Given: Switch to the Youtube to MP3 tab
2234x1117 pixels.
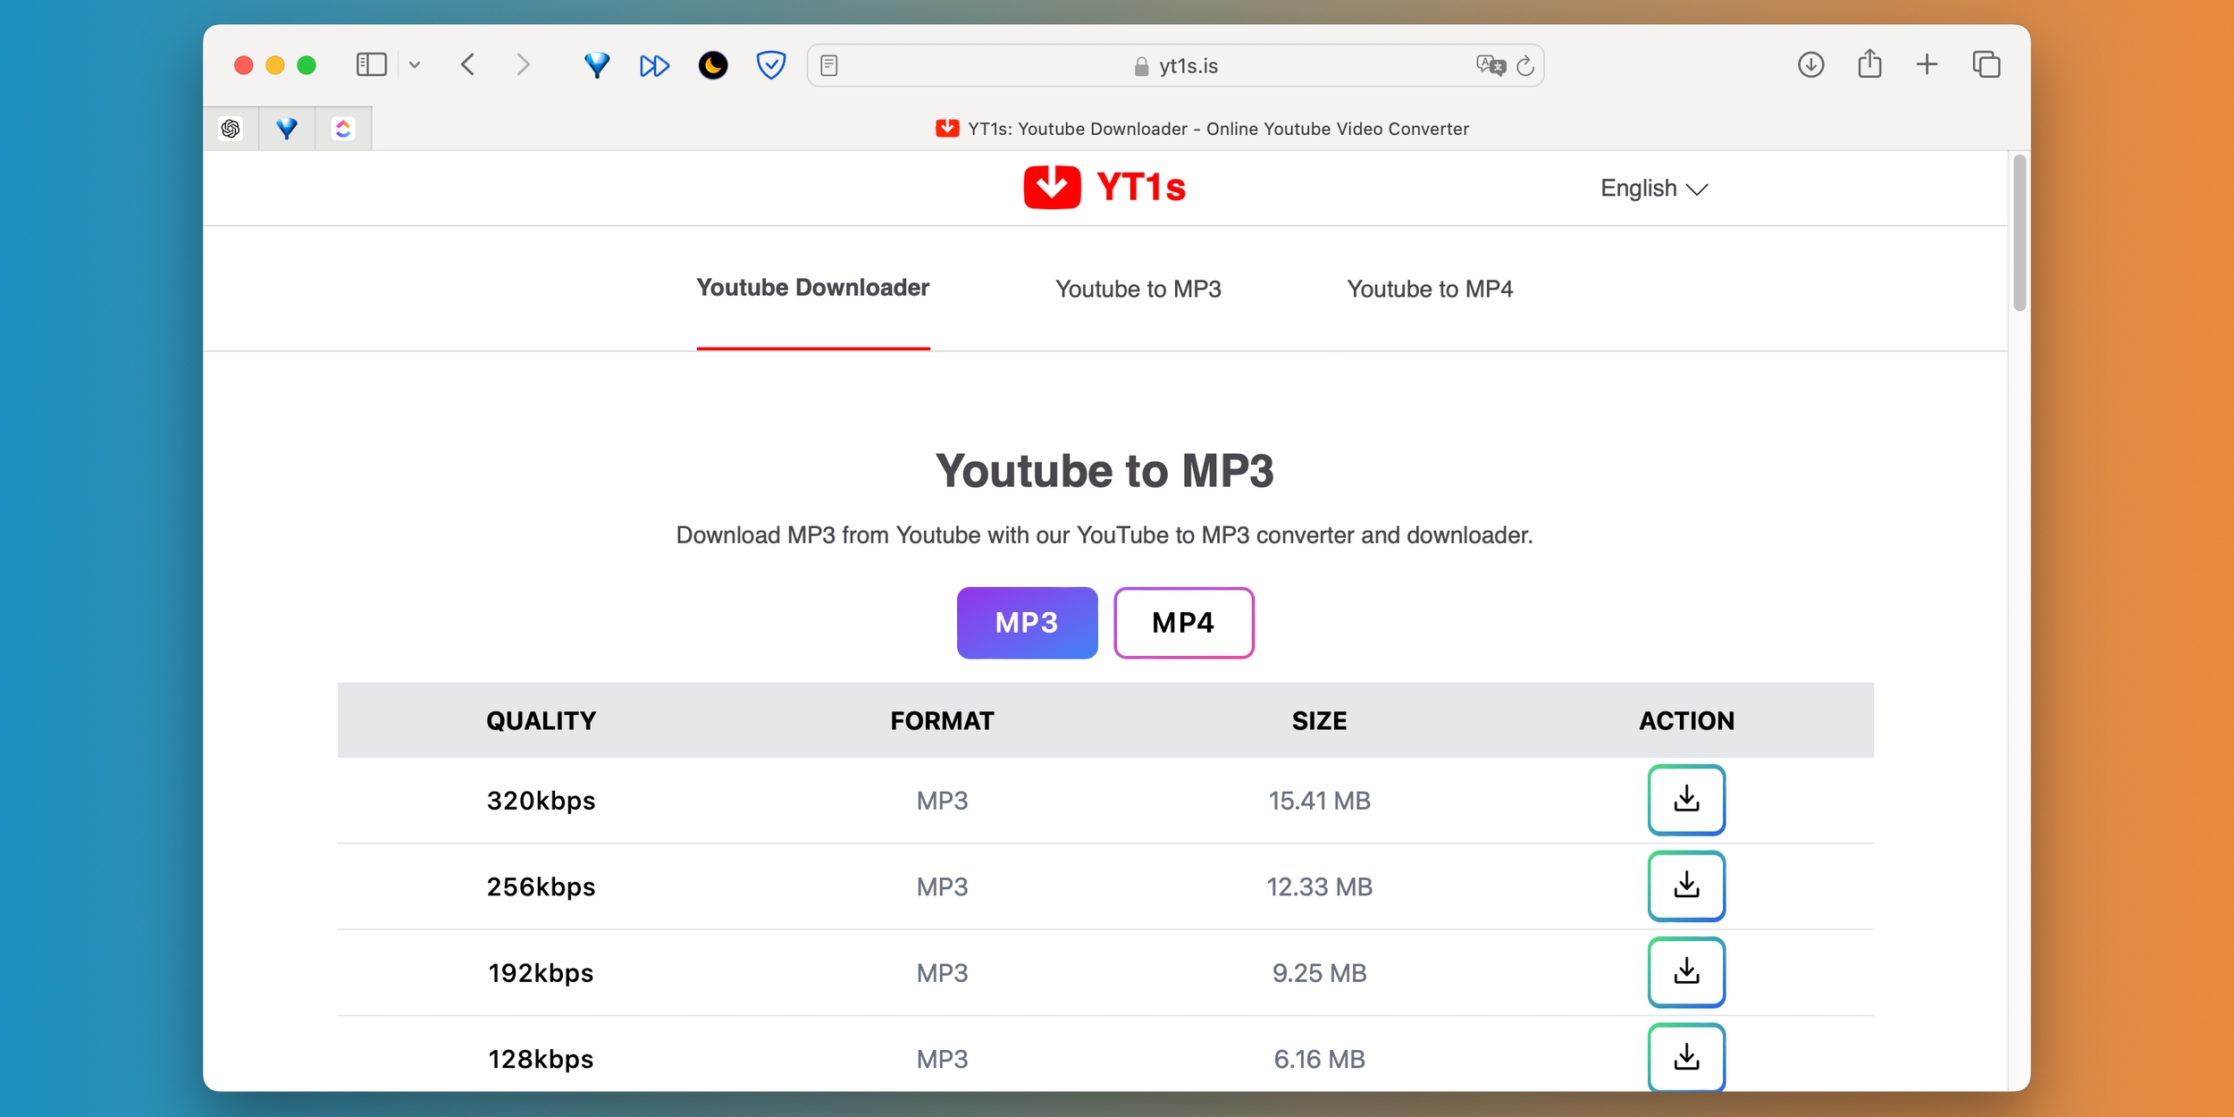Looking at the screenshot, I should tap(1138, 290).
